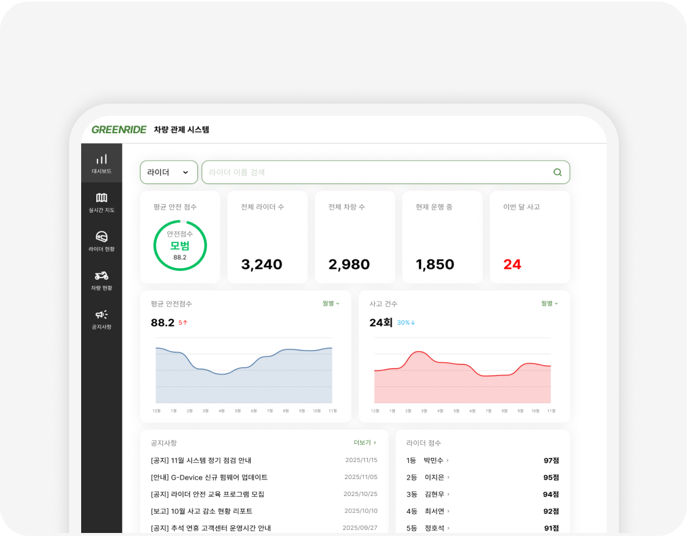Open rider 박민수 in rider scores
This screenshot has height=536, width=688.
(x=434, y=460)
